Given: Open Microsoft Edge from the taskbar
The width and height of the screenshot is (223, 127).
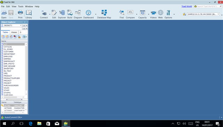Looking at the screenshot, I should coord(30,124).
